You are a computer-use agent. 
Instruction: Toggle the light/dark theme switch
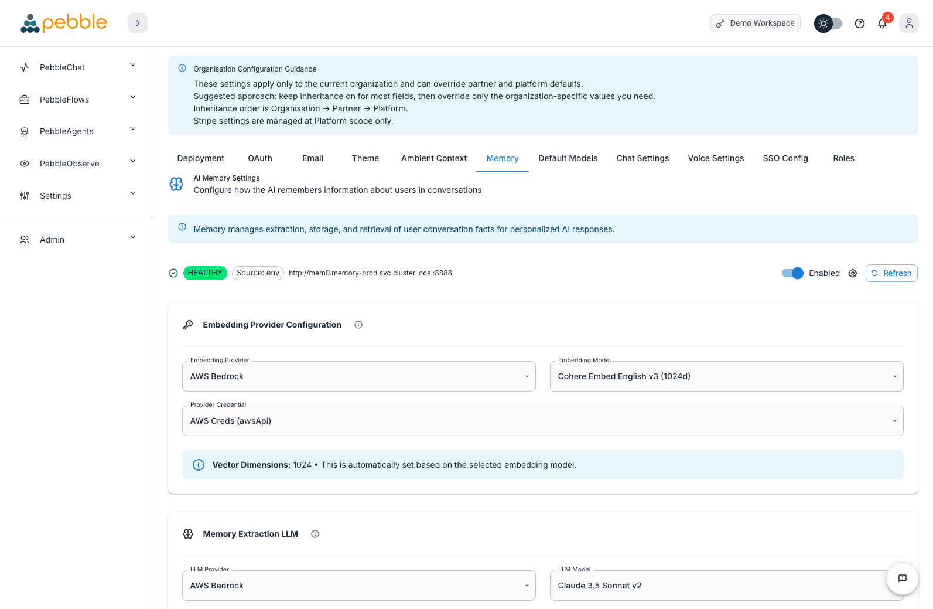[828, 23]
